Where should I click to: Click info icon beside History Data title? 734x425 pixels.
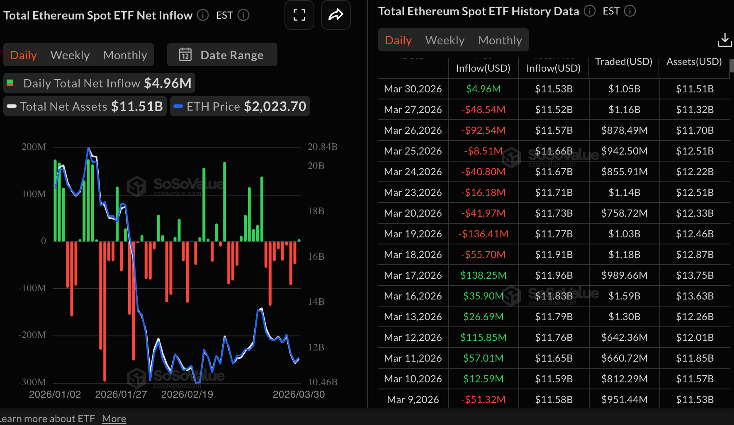(589, 11)
